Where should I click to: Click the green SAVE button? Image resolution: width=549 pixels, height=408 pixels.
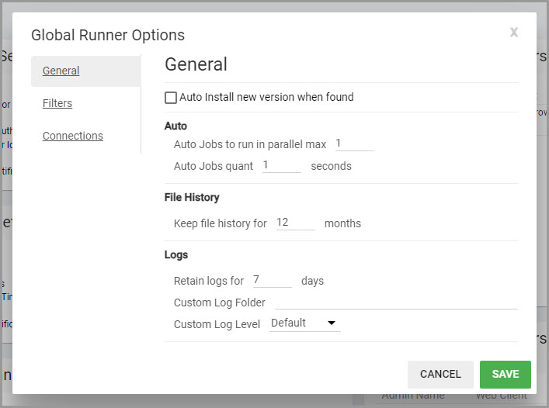505,374
